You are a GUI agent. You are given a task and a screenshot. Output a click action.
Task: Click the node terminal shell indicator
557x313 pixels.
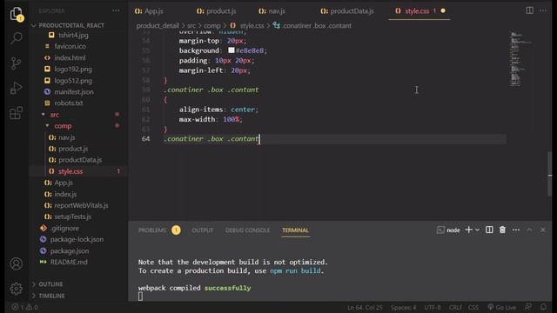click(x=448, y=230)
